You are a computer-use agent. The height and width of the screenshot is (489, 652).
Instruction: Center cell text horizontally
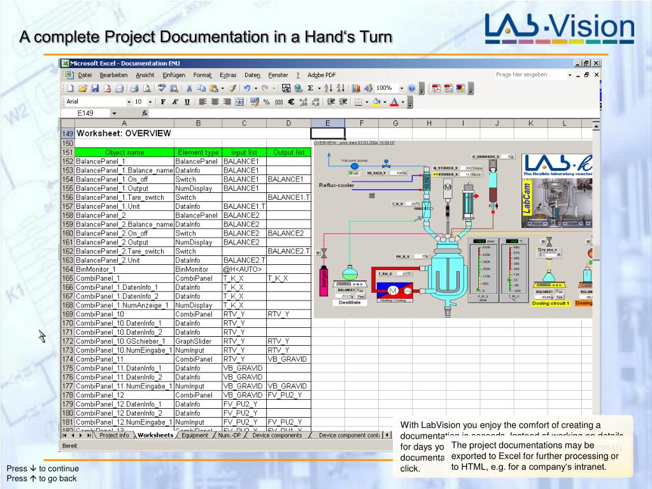pyautogui.click(x=215, y=102)
